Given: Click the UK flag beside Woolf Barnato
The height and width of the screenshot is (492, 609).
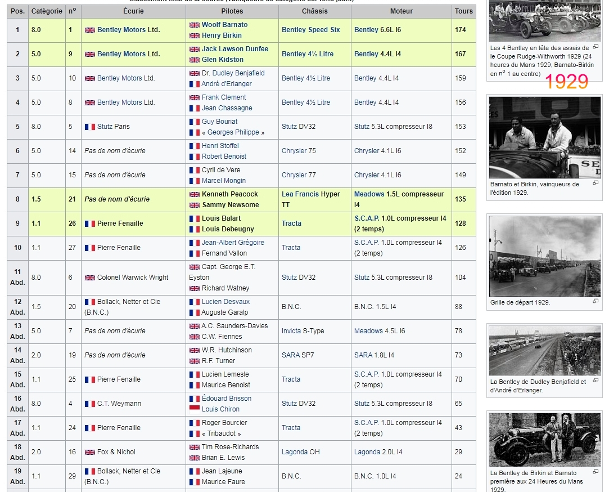Looking at the screenshot, I should click(x=194, y=25).
